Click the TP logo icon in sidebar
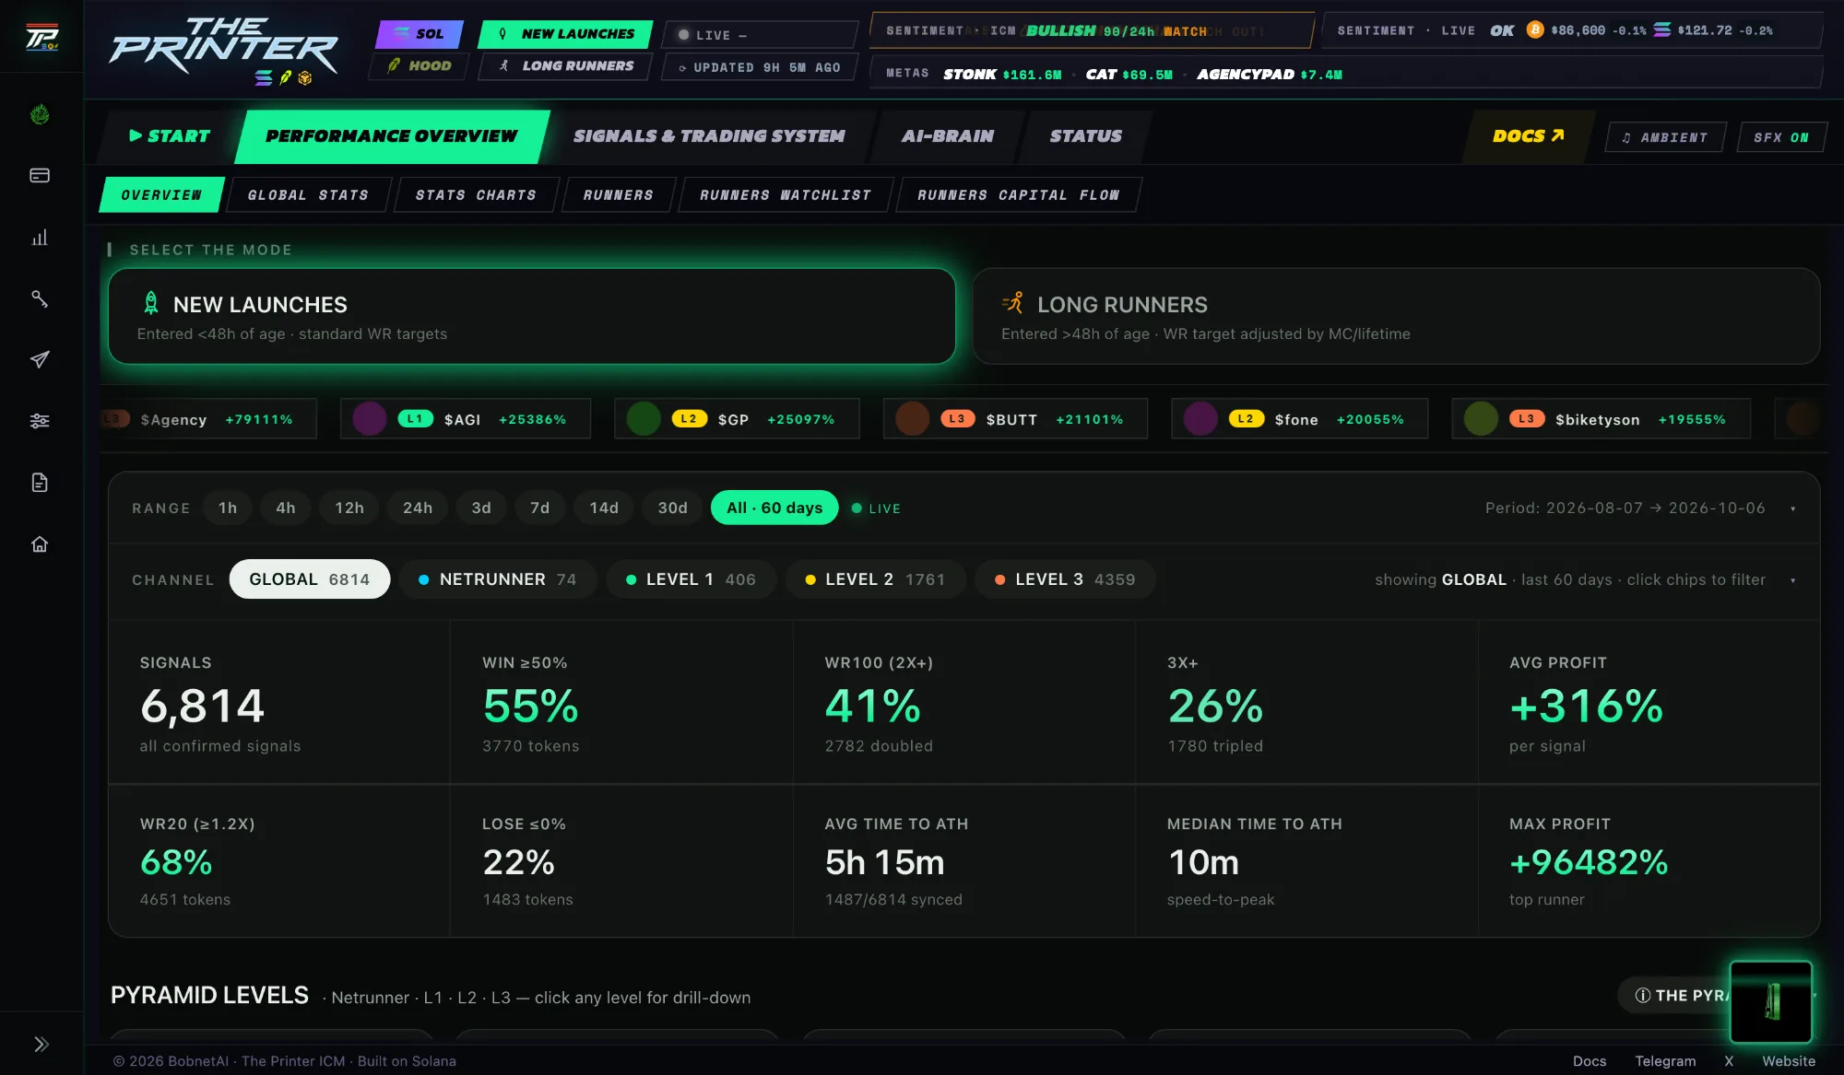1844x1075 pixels. (x=41, y=38)
